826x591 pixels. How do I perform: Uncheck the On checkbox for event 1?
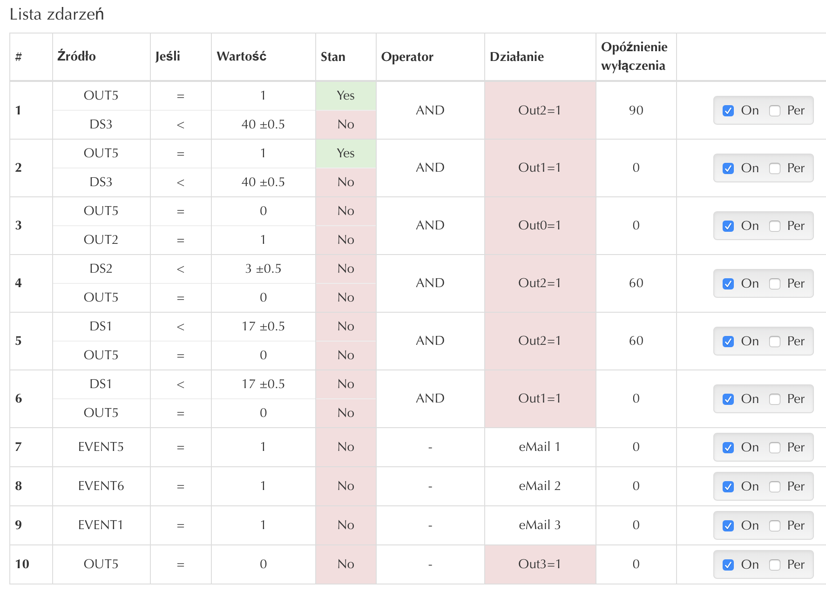pos(728,111)
